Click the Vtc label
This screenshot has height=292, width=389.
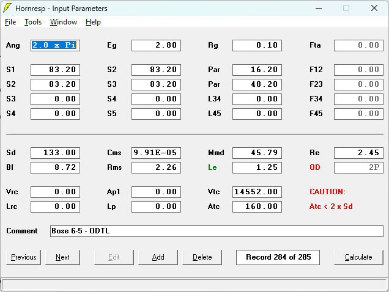(x=214, y=192)
